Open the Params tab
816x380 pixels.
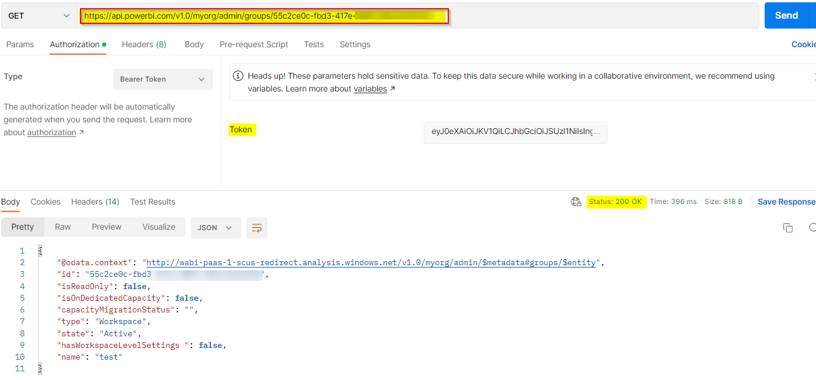(x=20, y=44)
